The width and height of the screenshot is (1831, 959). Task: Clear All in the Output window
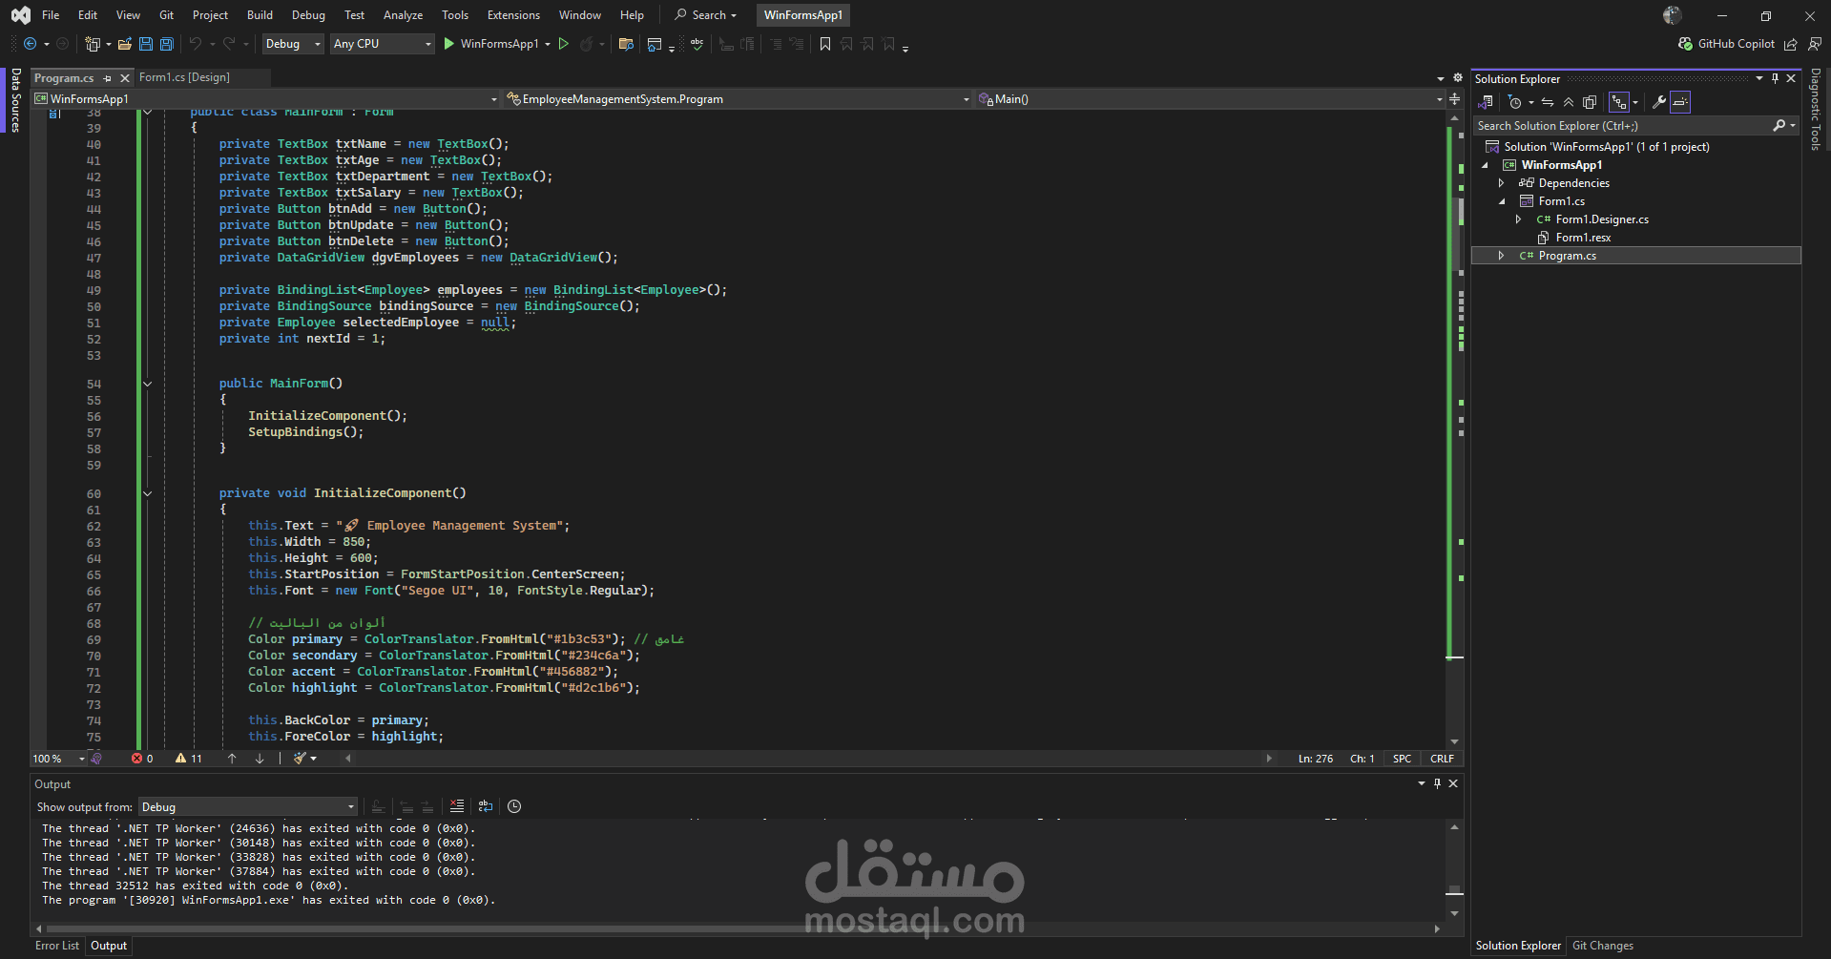pyautogui.click(x=457, y=806)
